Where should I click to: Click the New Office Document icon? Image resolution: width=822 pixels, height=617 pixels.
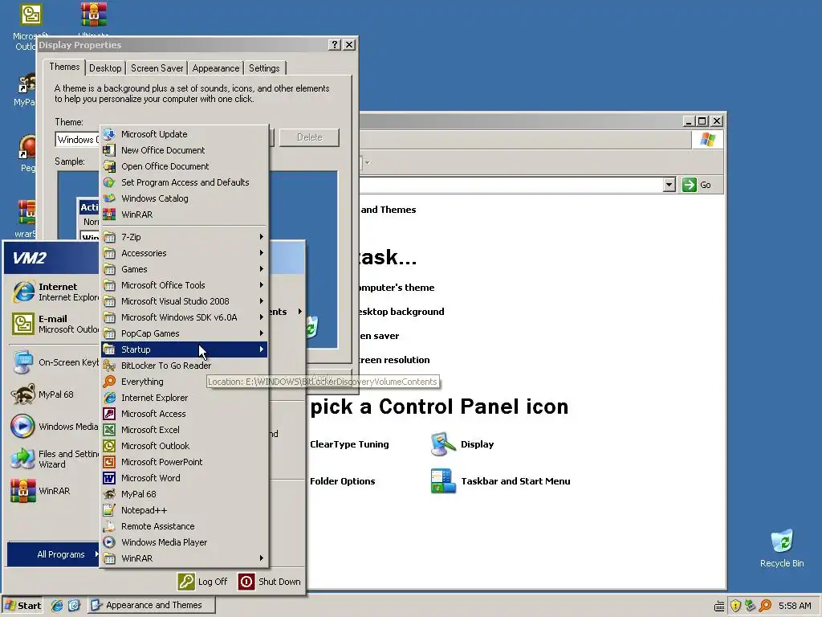pyautogui.click(x=109, y=150)
